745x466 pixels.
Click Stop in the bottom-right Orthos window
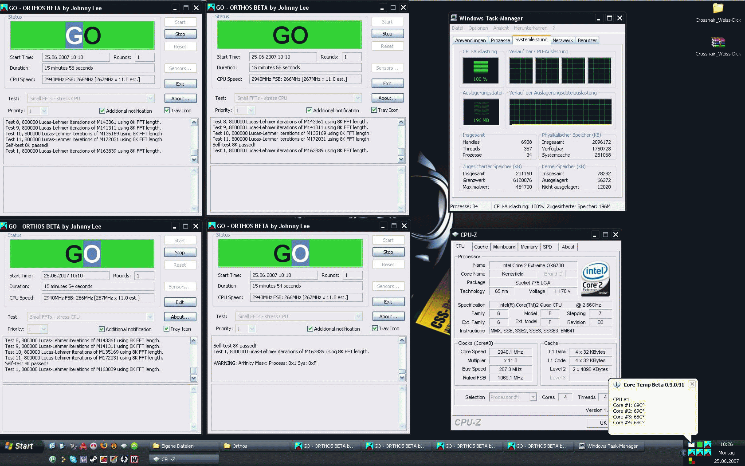(388, 252)
